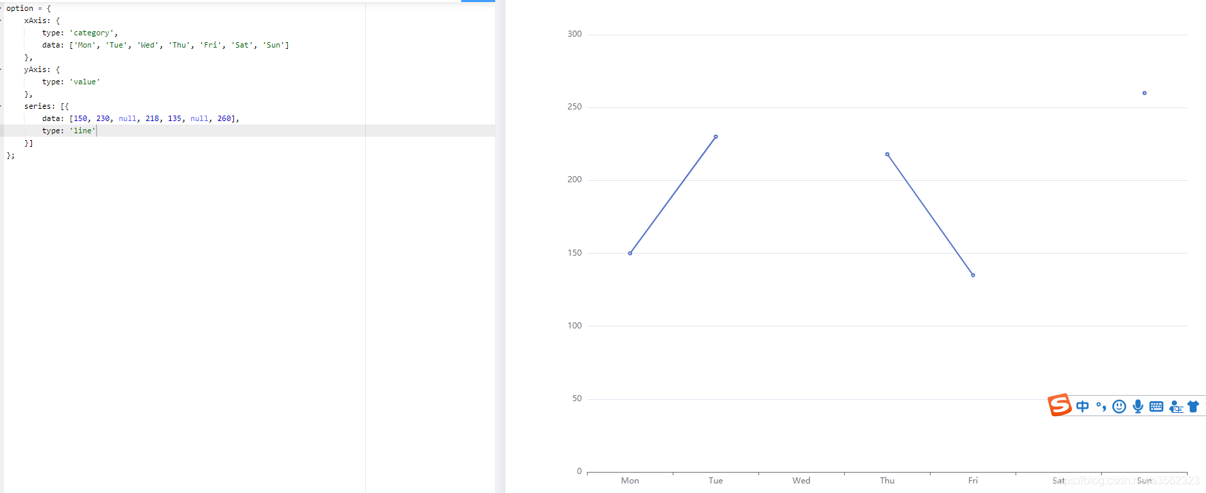Select the Fri data point at 135
Screen dimensions: 1206x493
click(x=973, y=275)
